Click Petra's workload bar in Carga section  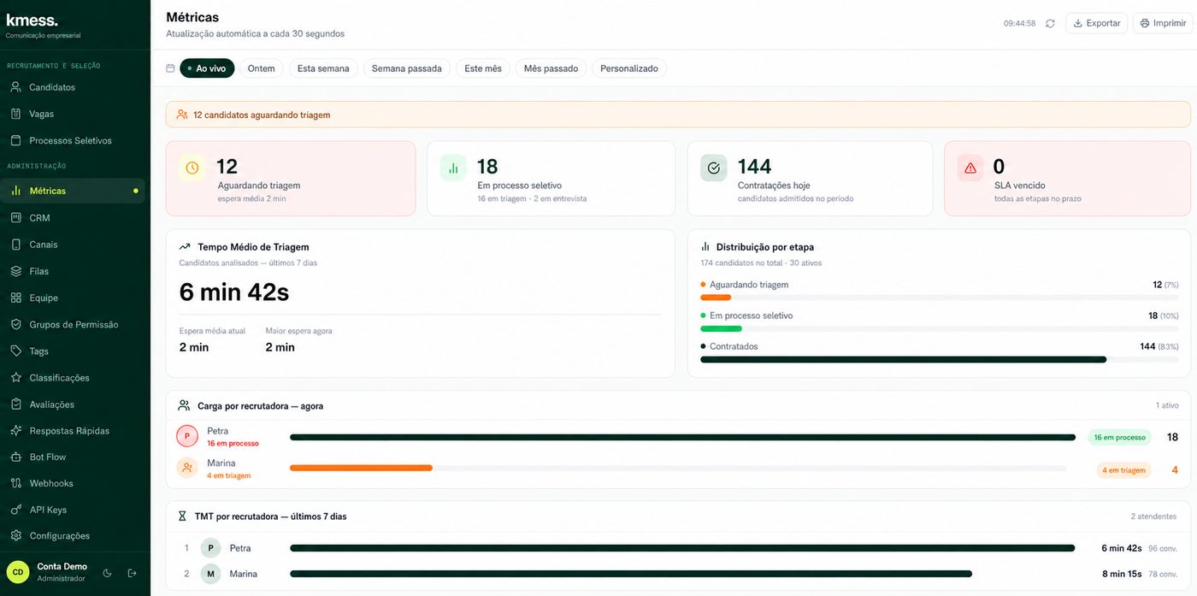tap(682, 437)
